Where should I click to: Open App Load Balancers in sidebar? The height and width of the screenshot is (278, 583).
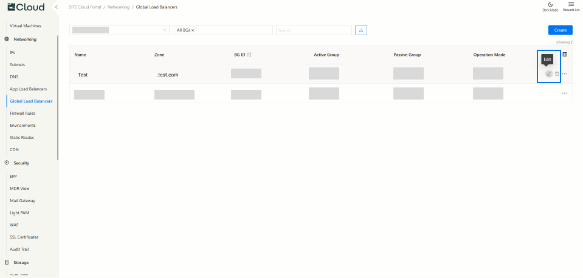tap(28, 89)
